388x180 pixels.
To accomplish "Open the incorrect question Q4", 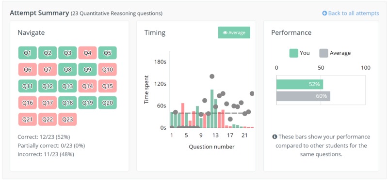I will (x=87, y=53).
